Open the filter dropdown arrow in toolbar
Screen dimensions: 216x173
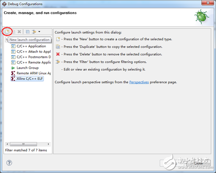(39, 32)
